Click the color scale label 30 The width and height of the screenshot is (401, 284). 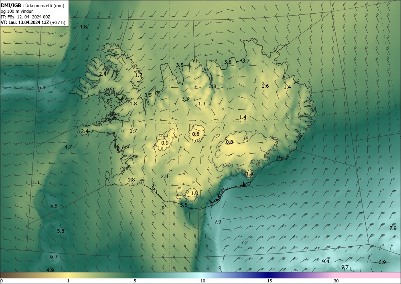(336, 281)
